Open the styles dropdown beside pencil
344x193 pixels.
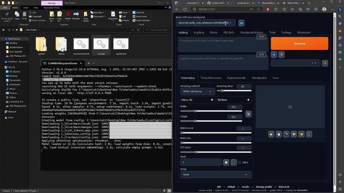(296, 63)
